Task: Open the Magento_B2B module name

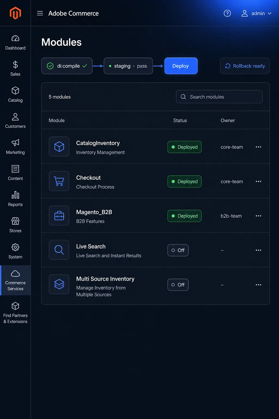Action: pyautogui.click(x=94, y=212)
